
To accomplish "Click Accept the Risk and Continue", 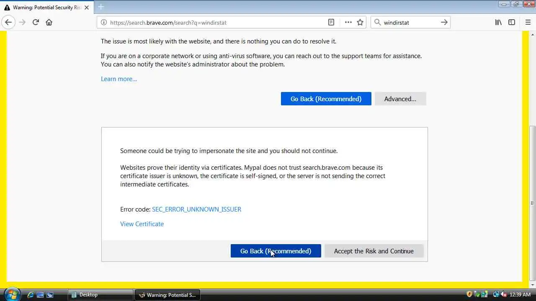I will pos(374,251).
